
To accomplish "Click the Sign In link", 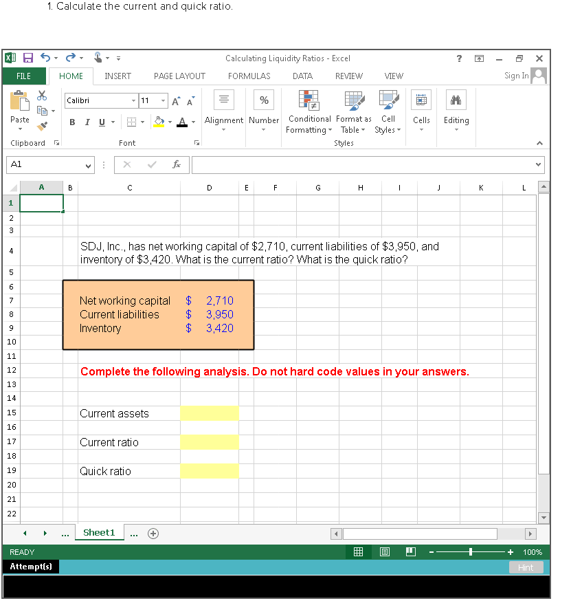I will 515,76.
